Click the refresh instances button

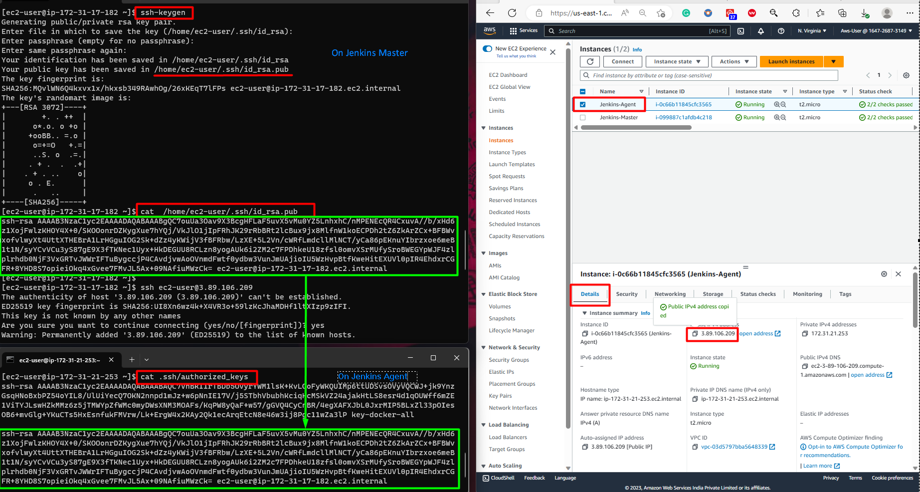(x=590, y=61)
